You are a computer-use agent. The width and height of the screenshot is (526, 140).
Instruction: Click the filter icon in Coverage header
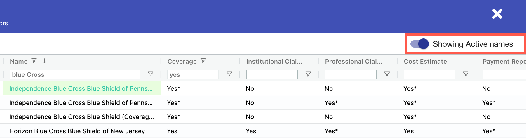pos(203,61)
